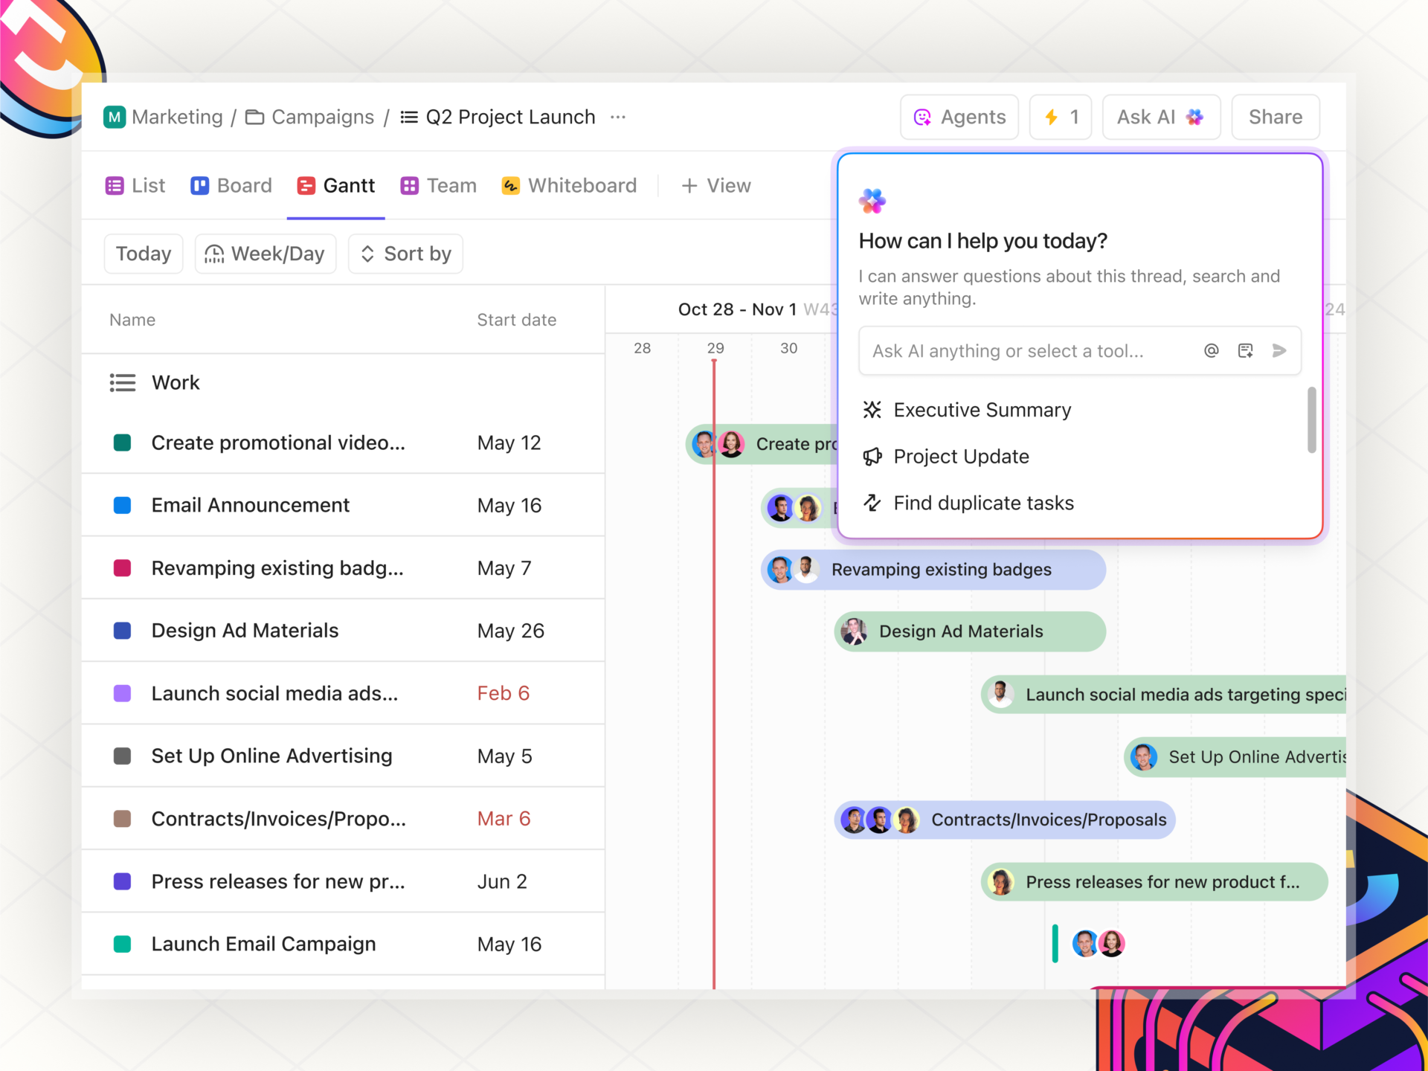Click the Share button

(x=1275, y=117)
